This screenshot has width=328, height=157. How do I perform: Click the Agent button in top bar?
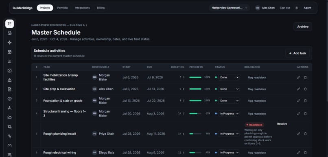tap(307, 8)
